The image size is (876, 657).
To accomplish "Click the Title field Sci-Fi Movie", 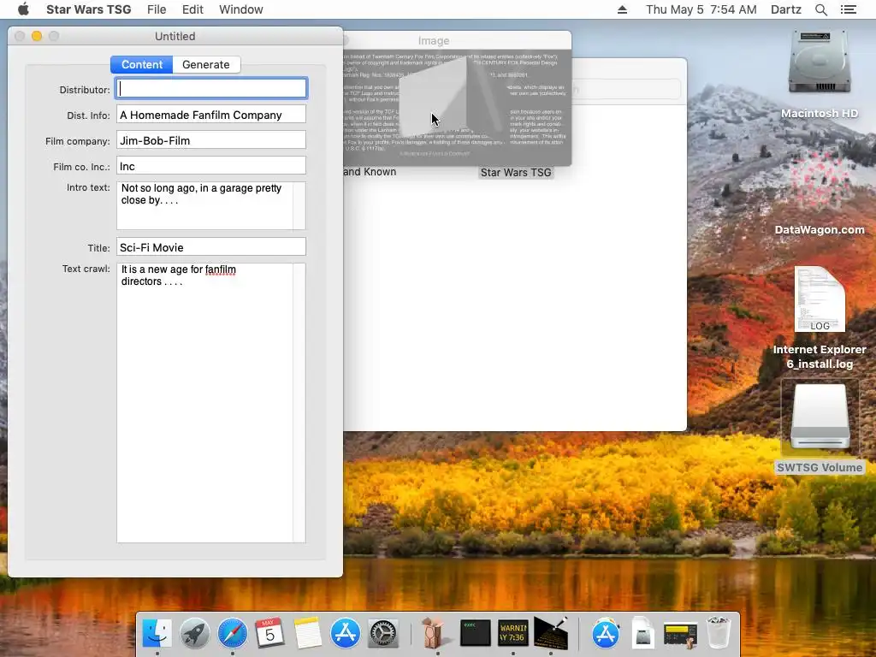I will [x=211, y=247].
